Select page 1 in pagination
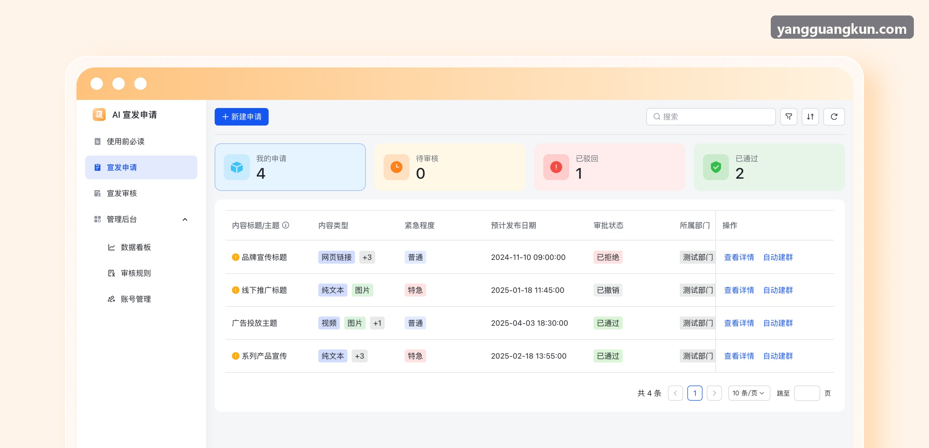 point(695,393)
